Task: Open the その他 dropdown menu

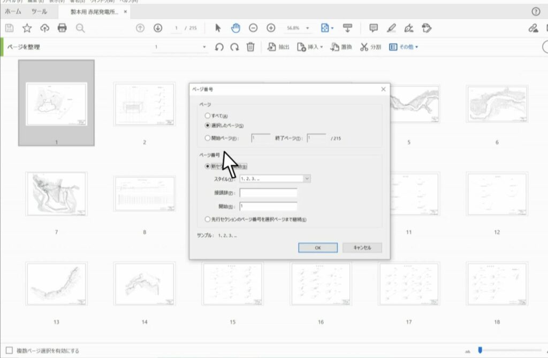Action: click(404, 47)
